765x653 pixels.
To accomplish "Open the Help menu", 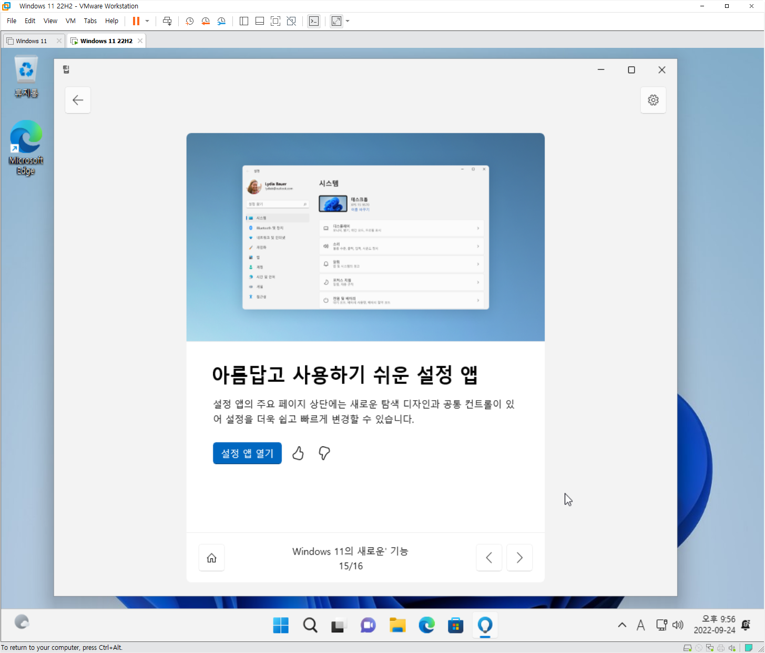I will point(111,21).
